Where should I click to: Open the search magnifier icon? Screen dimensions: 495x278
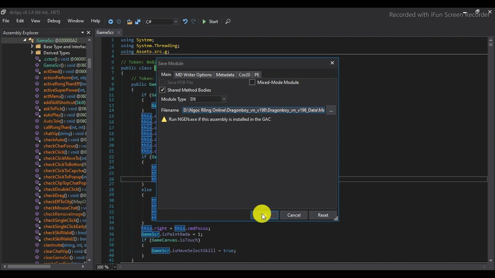pos(228,22)
